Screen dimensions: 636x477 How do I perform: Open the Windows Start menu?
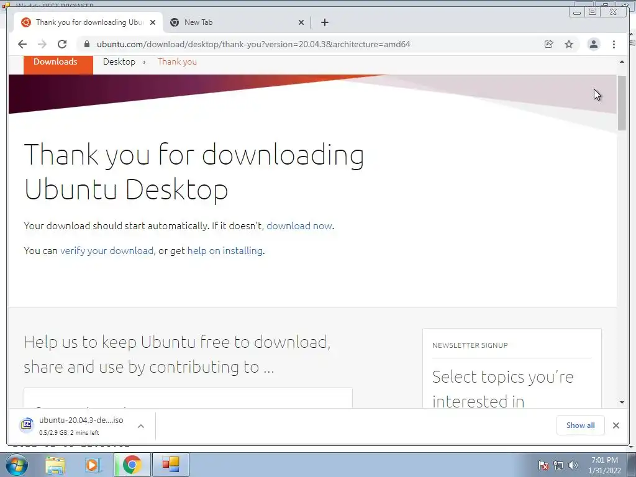(x=16, y=465)
